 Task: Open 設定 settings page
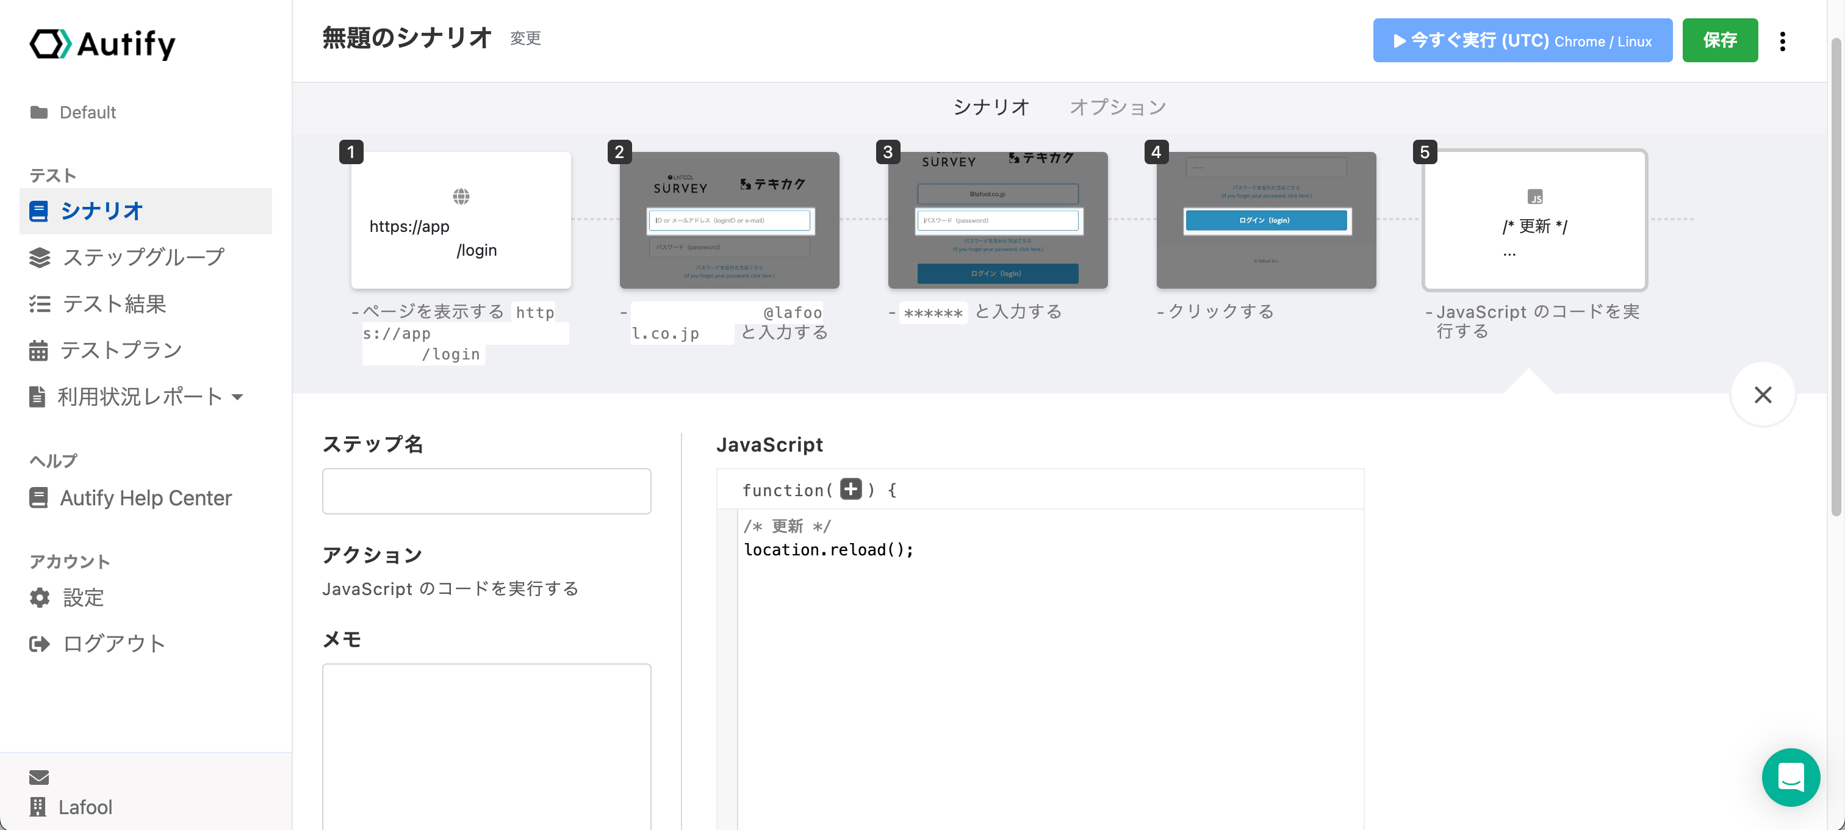[82, 597]
